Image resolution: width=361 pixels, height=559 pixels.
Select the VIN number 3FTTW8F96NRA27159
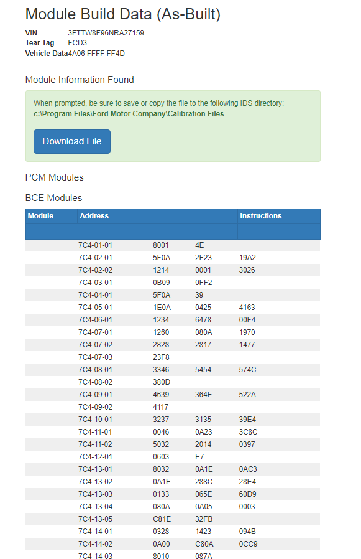pos(106,33)
